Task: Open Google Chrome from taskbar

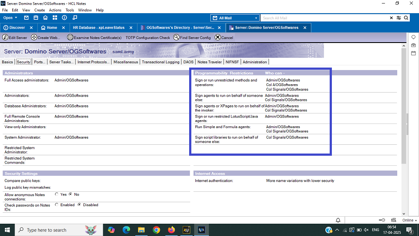Action: point(156,230)
